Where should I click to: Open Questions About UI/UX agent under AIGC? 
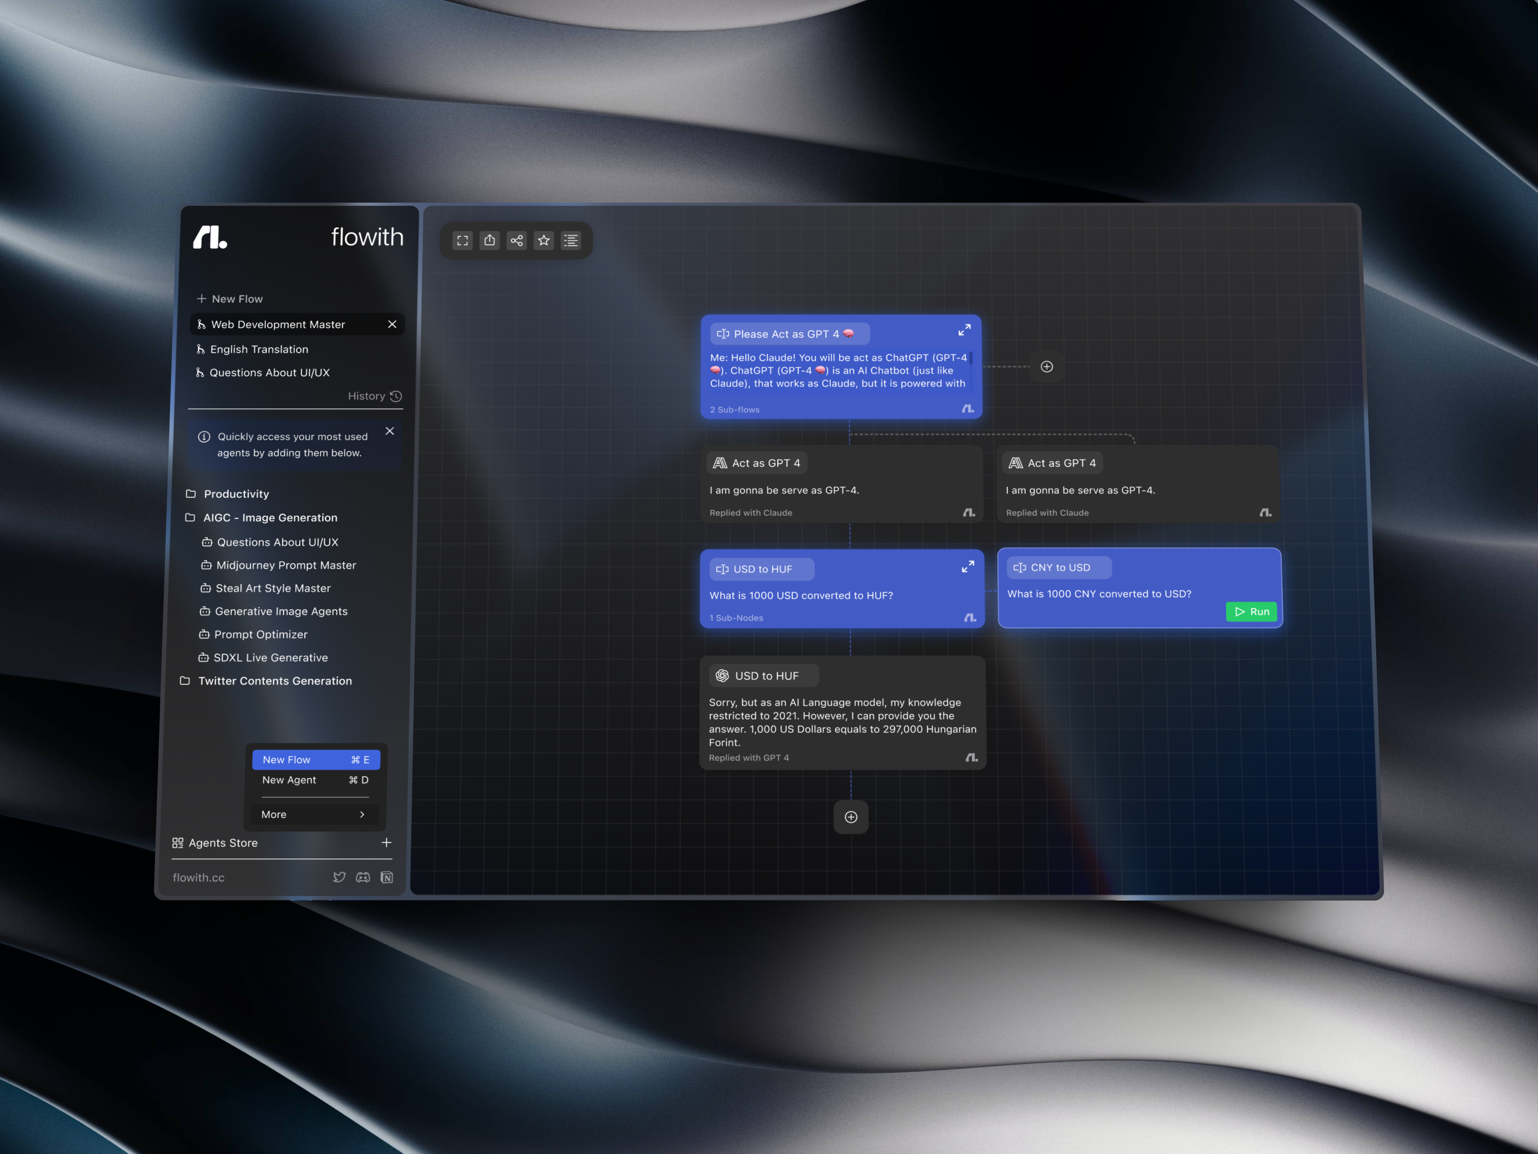point(270,542)
